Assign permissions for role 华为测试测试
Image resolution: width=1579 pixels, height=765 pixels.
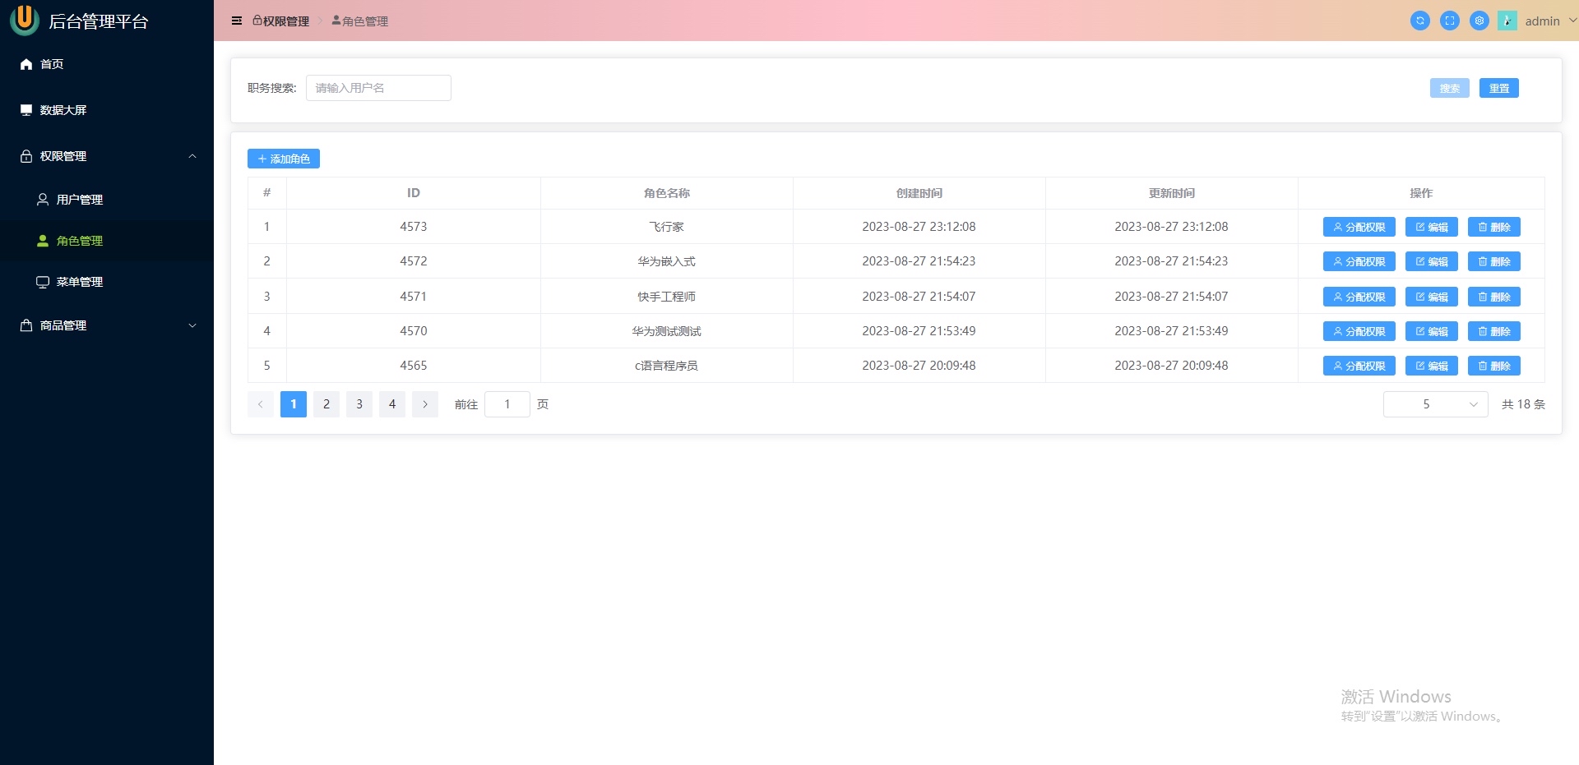1359,331
